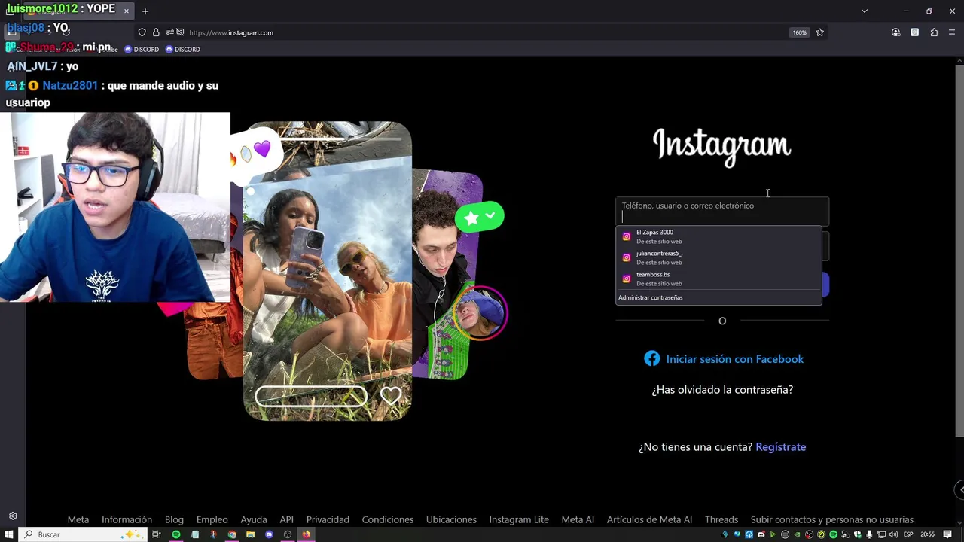The width and height of the screenshot is (964, 542).
Task: Open the Threads footer link
Action: [x=721, y=519]
